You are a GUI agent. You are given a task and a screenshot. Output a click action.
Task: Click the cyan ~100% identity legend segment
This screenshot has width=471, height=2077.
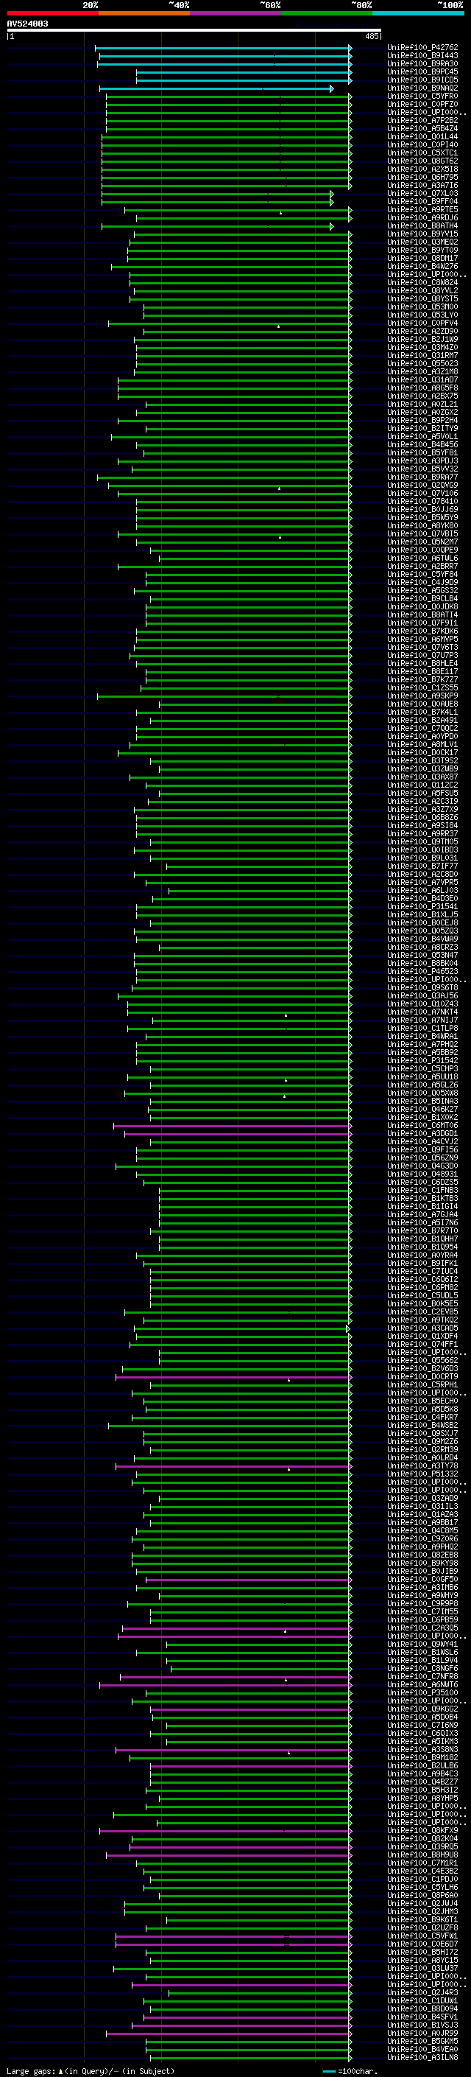[x=418, y=13]
